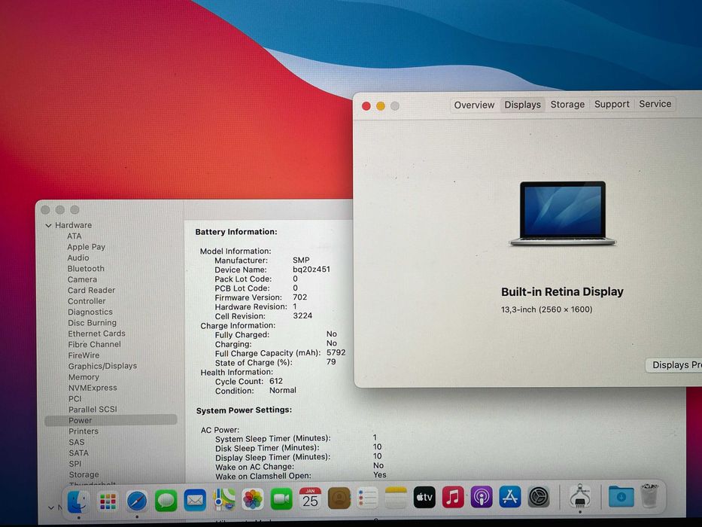This screenshot has height=527, width=702.
Task: Open Contacts app in the Dock
Action: [339, 498]
